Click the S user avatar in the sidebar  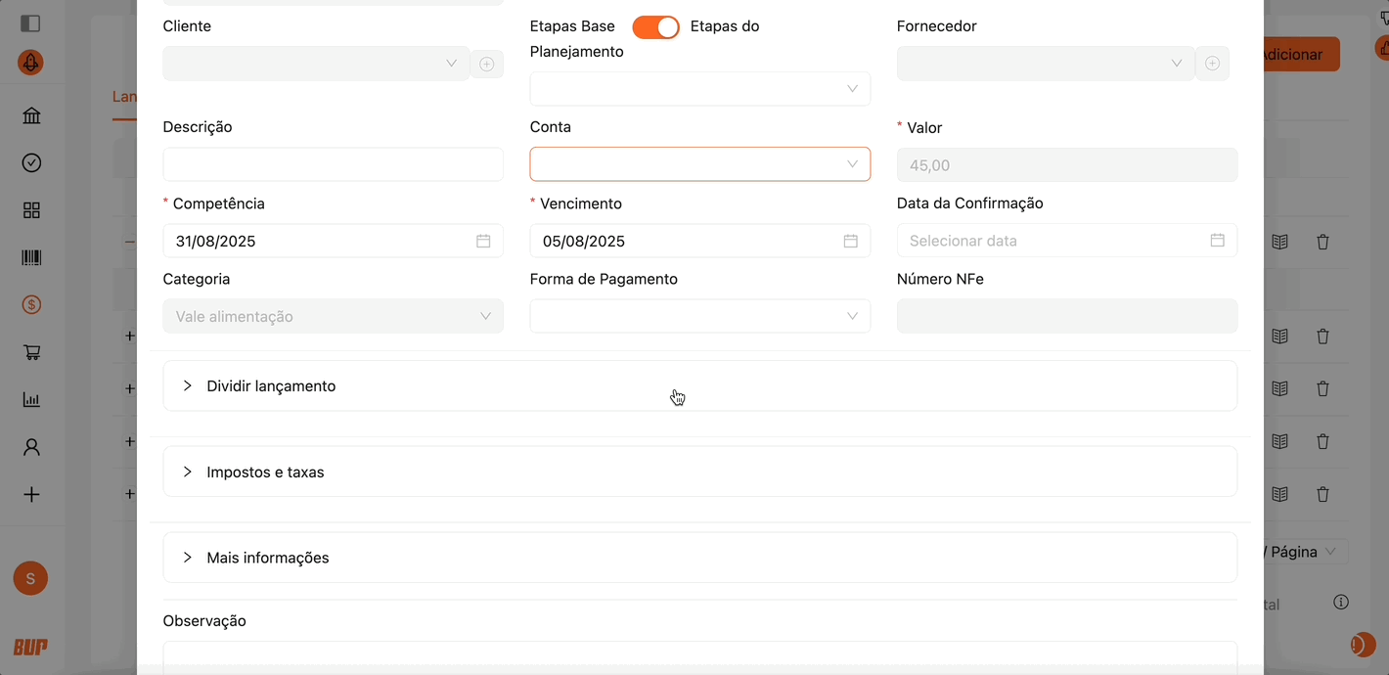(x=30, y=578)
